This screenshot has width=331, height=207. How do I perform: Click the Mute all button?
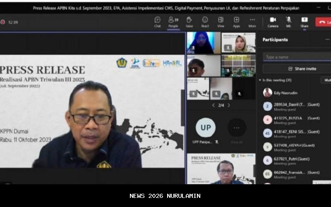[326, 80]
